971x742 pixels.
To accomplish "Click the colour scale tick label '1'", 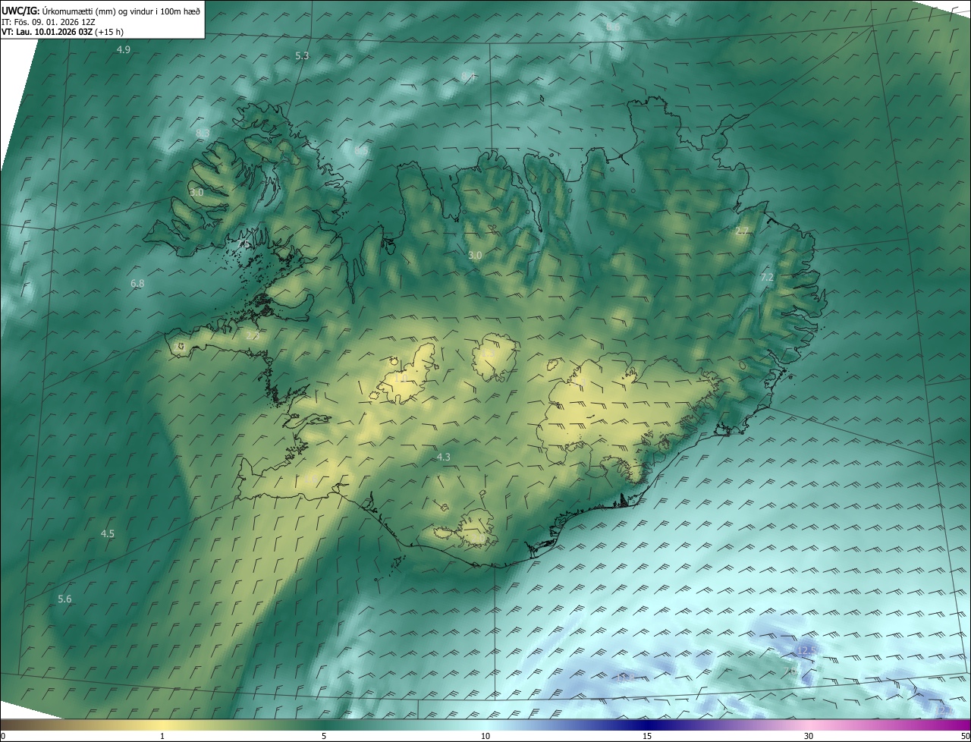I will [x=162, y=737].
